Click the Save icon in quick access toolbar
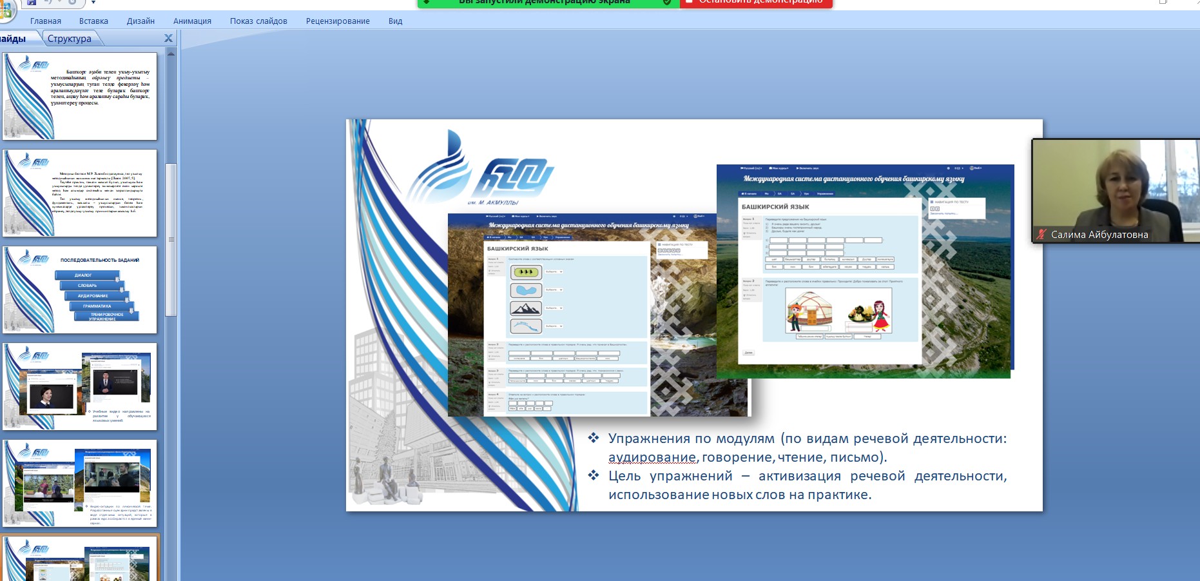This screenshot has width=1200, height=581. pyautogui.click(x=32, y=3)
